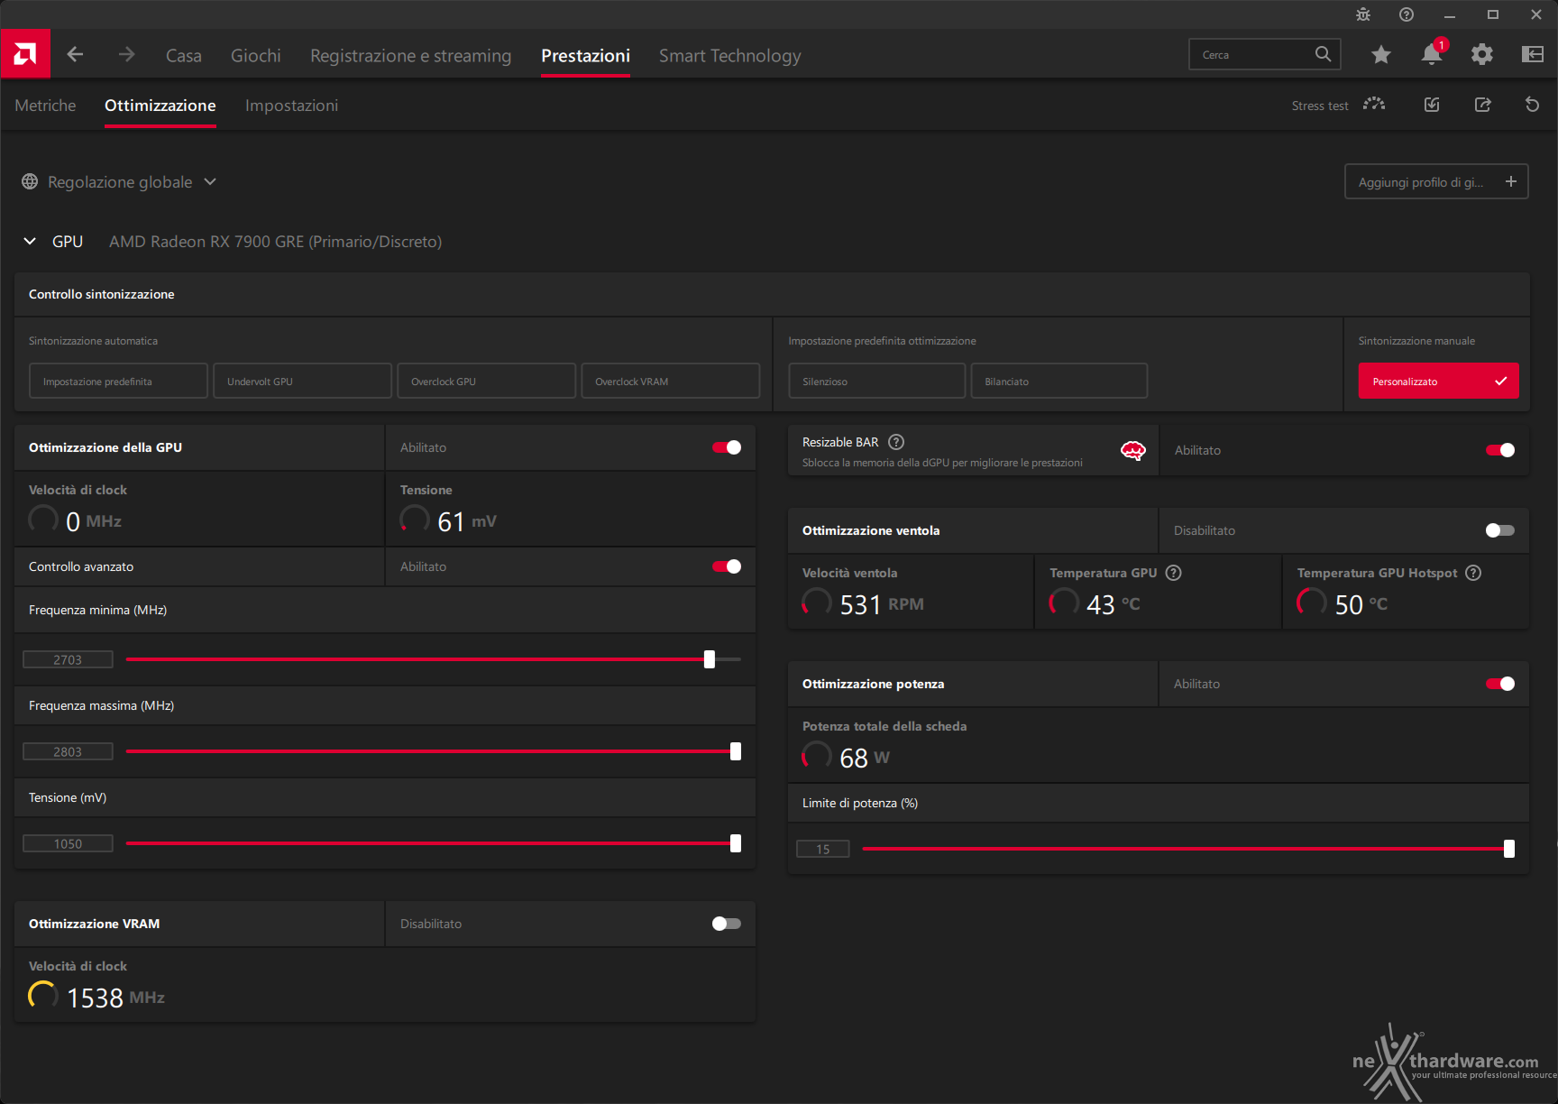Click Aggiungi profilo di gioco button
This screenshot has width=1558, height=1104.
1436,181
